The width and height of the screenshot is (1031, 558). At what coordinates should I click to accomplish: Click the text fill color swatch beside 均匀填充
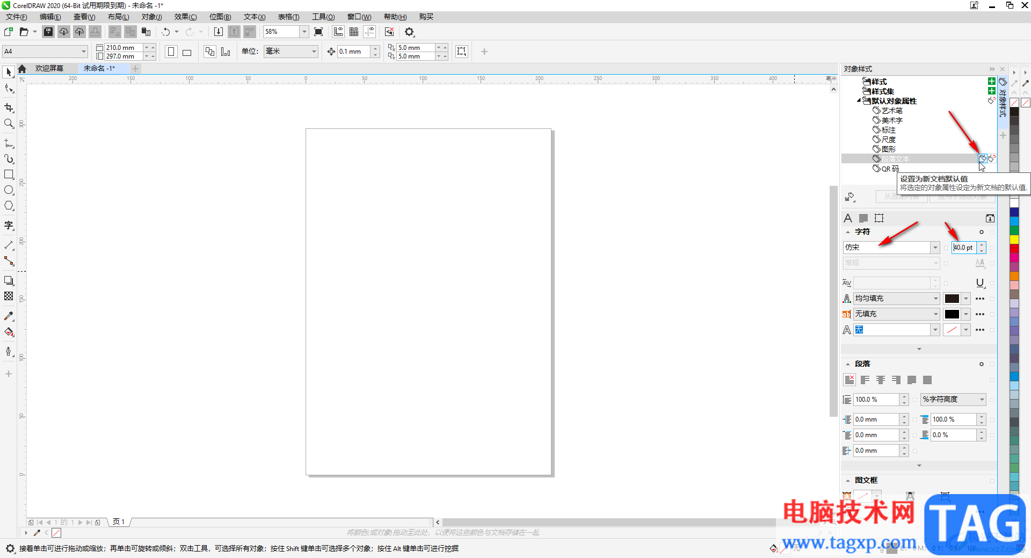coord(952,299)
